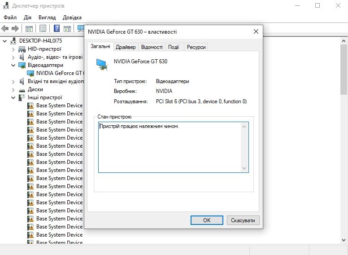Toggle the show/hide action pane toolbar icon
This screenshot has height=255, width=348.
tap(67, 28)
